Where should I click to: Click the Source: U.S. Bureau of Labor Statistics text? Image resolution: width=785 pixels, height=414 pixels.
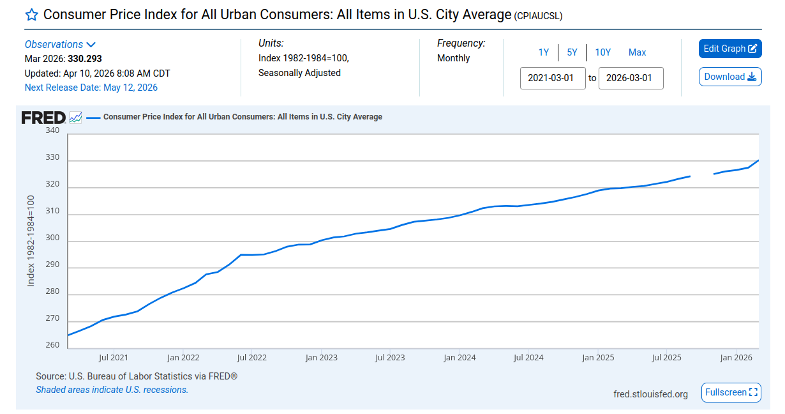click(x=137, y=376)
